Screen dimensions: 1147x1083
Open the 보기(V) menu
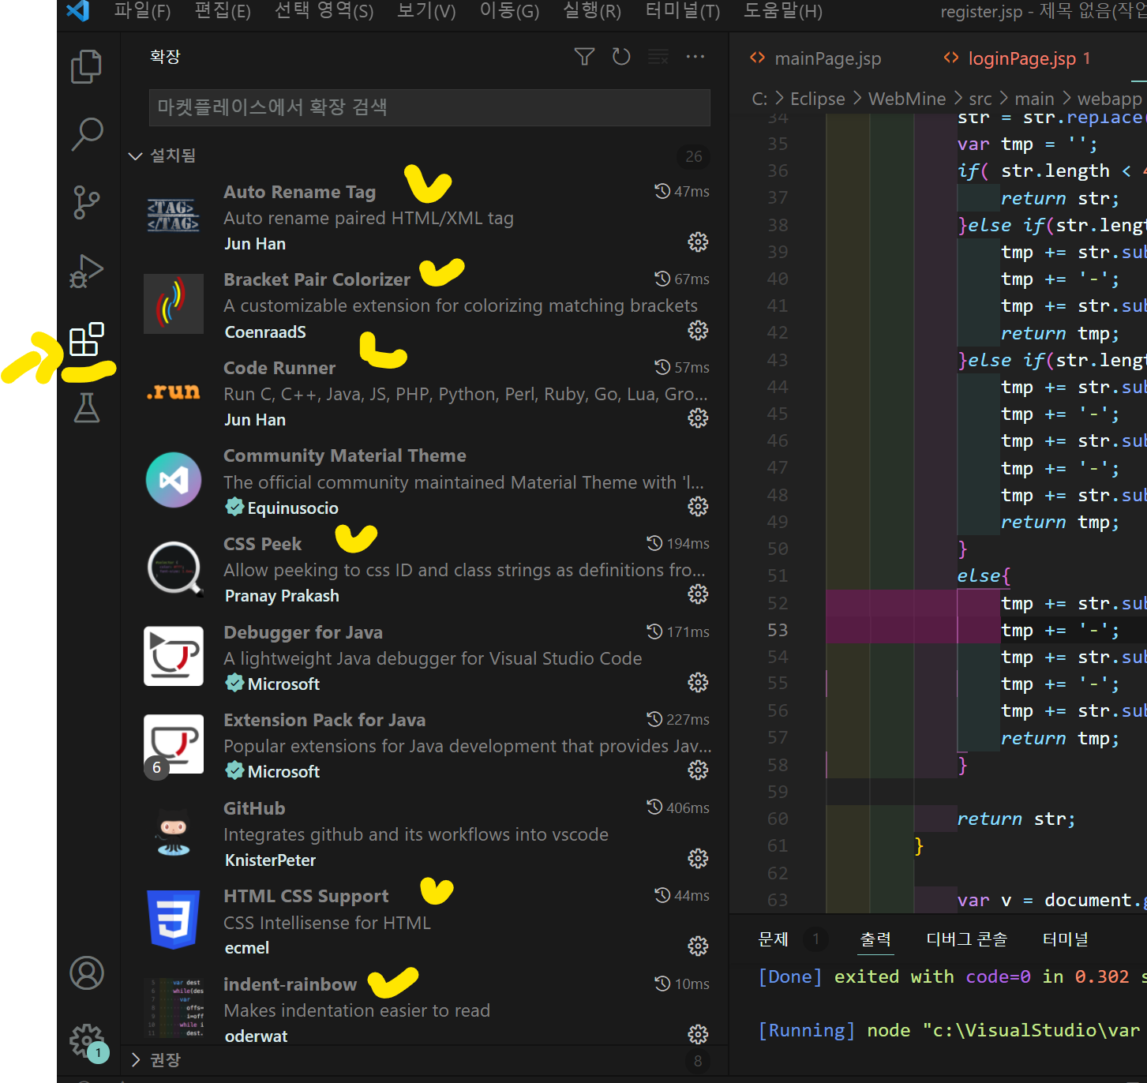pos(426,11)
